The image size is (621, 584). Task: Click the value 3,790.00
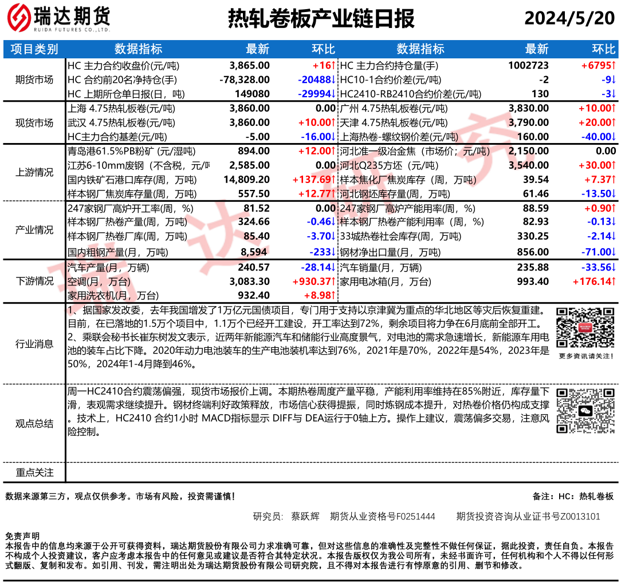tap(529, 122)
